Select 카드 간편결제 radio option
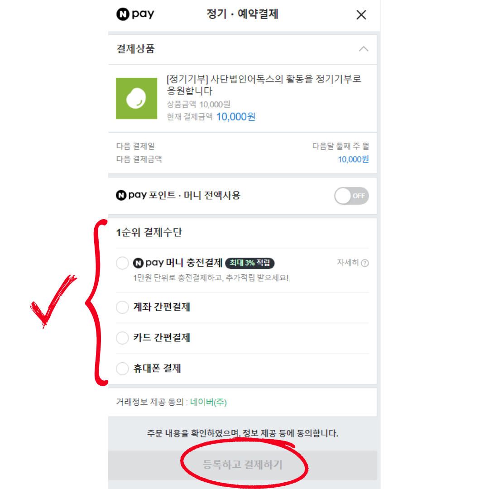The height and width of the screenshot is (489, 489). pos(122,338)
